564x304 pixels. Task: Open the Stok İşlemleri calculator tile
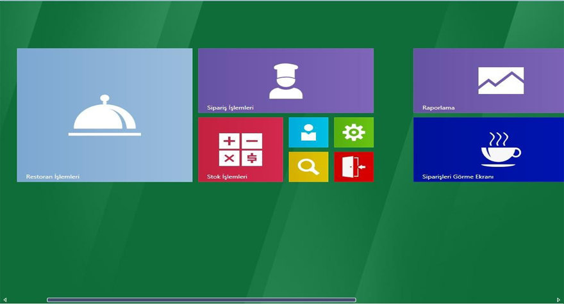(x=240, y=150)
